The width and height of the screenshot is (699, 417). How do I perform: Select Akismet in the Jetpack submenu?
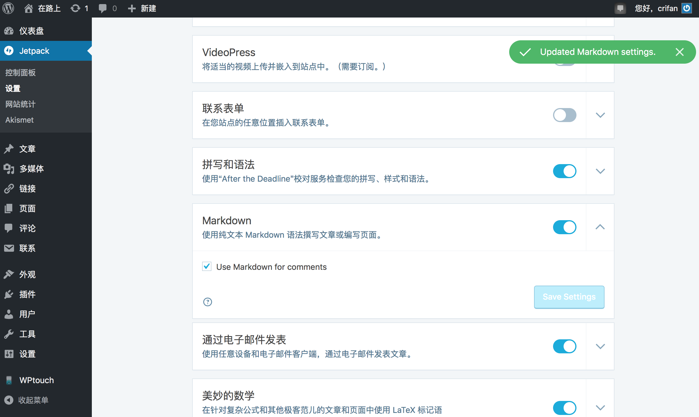19,120
